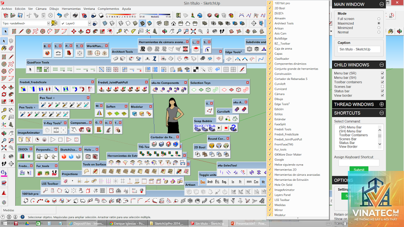This screenshot has width=404, height=227.
Task: Select the Dec unit in Toggle units
Action: (203, 182)
